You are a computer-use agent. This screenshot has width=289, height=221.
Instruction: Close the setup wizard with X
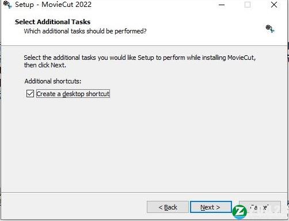(x=274, y=5)
